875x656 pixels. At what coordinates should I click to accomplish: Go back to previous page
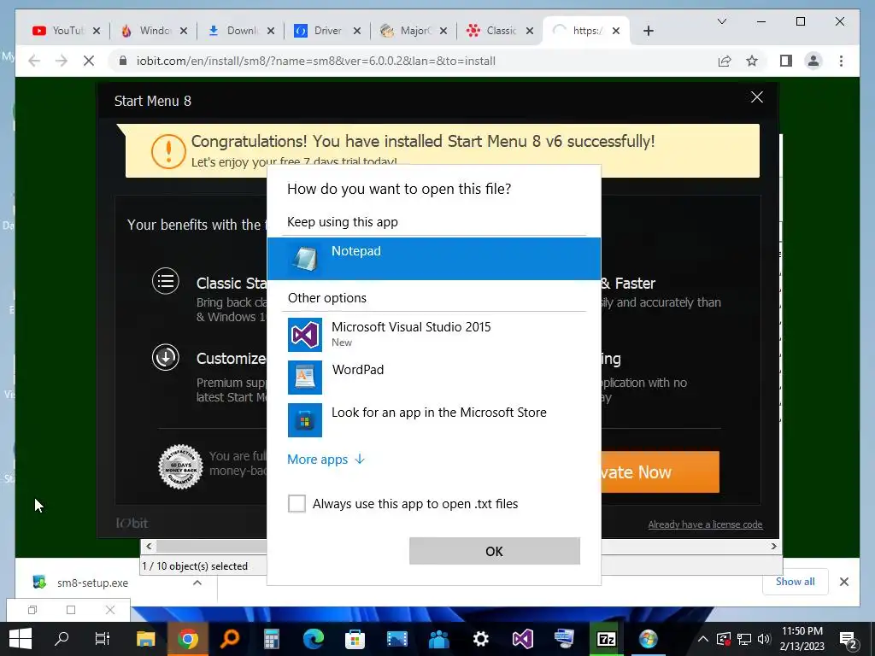[34, 61]
